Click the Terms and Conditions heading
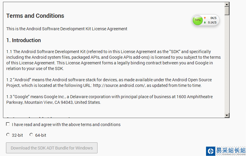The image size is (246, 156). pyautogui.click(x=35, y=16)
